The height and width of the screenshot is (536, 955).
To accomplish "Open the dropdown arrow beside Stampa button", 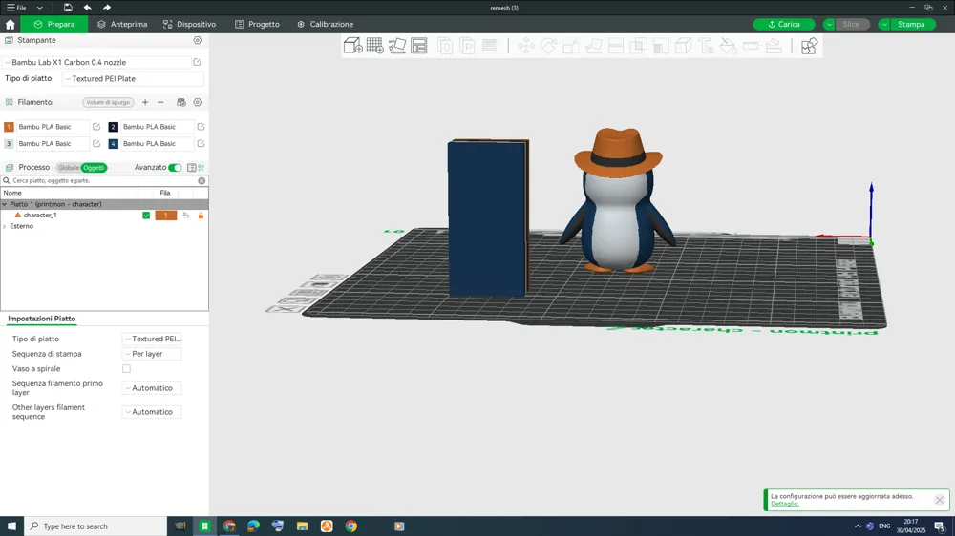I will [x=883, y=25].
